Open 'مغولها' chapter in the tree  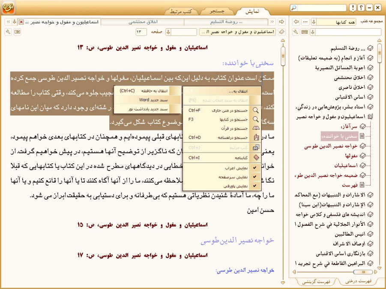(351, 156)
